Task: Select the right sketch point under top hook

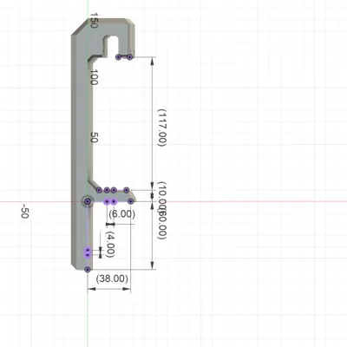Action: click(x=129, y=57)
